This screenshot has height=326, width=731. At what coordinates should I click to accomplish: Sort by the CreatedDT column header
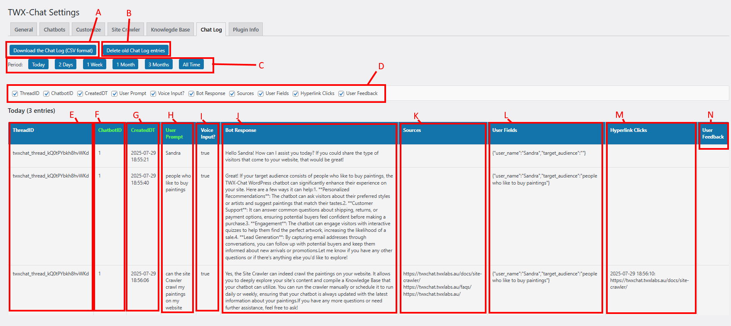click(143, 130)
